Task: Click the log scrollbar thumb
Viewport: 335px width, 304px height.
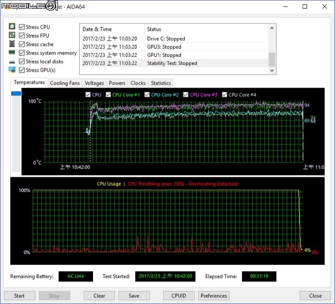Action: tap(272, 60)
